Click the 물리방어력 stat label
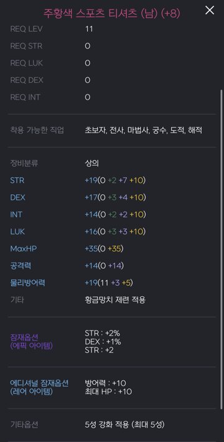224x442 pixels. click(27, 283)
